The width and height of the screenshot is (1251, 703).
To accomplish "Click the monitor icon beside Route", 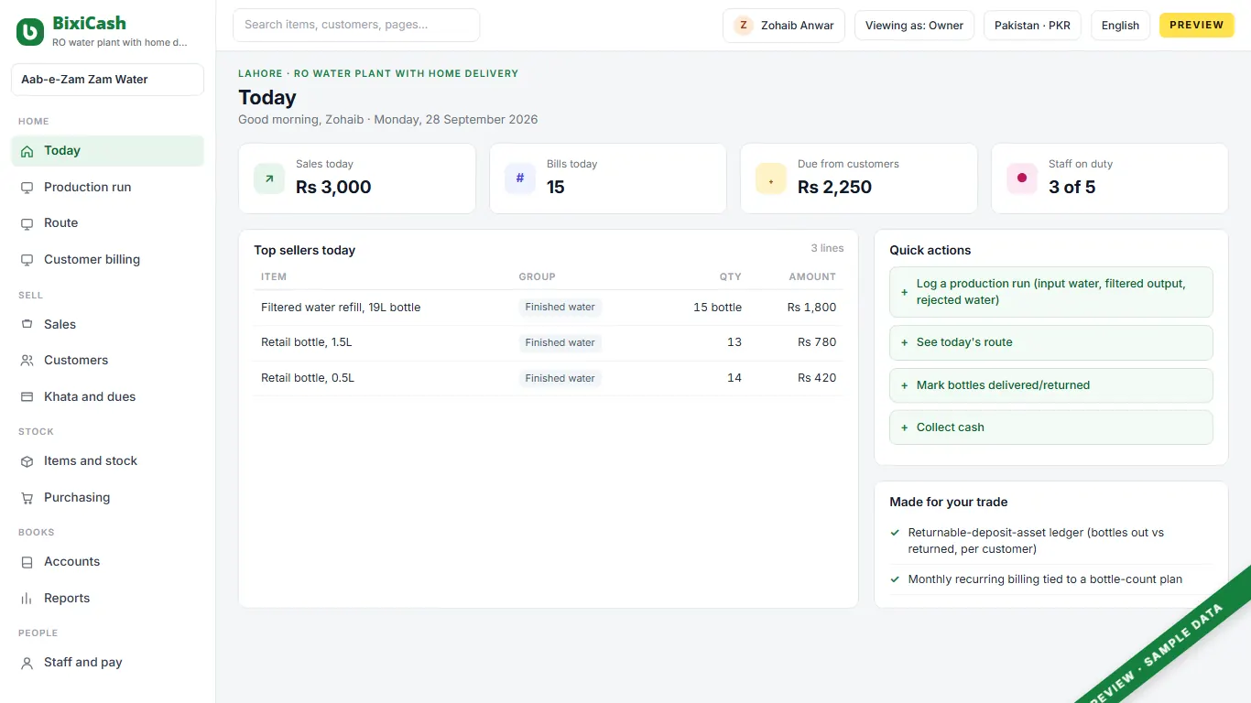I will click(x=27, y=223).
